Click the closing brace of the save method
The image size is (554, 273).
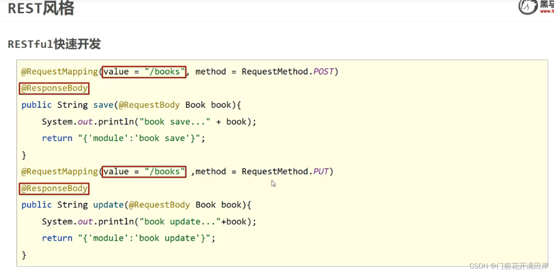coord(24,155)
